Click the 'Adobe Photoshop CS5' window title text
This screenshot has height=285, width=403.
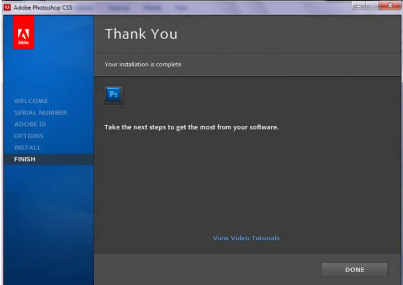40,7
